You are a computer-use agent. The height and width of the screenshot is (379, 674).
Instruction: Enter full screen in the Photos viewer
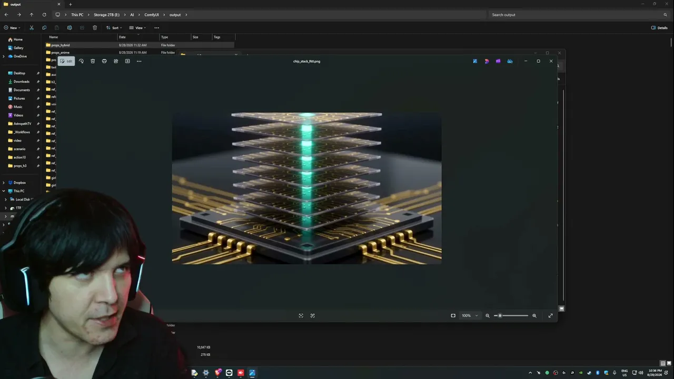(550, 316)
